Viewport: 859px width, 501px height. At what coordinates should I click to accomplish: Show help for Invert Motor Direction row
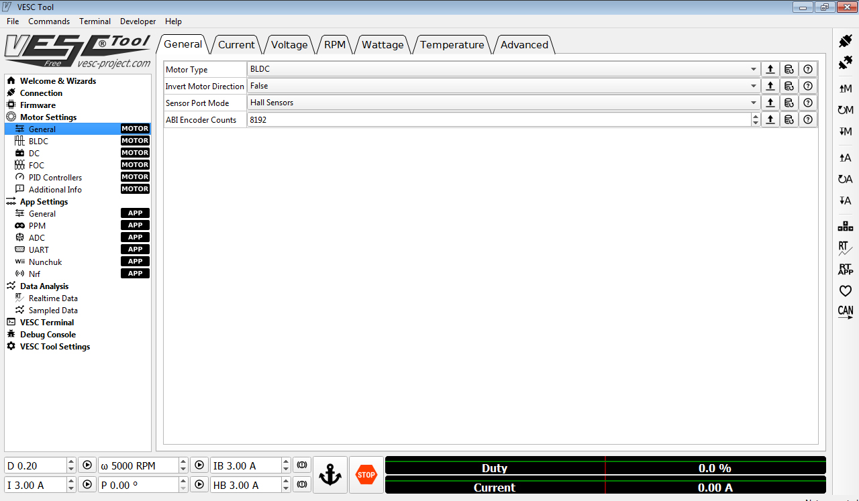(808, 86)
